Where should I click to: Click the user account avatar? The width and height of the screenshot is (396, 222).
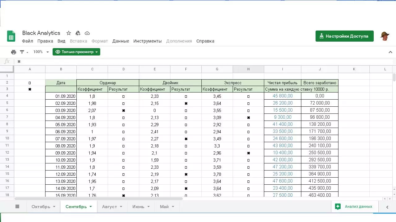385,36
